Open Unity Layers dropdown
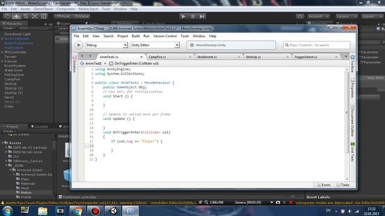Screen dimensions: 385x216 coord(346,16)
